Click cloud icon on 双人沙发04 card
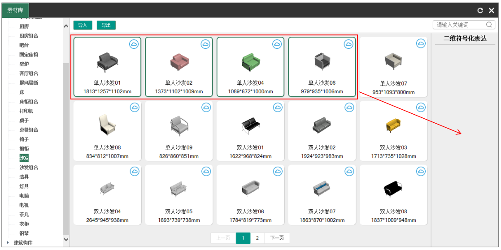The image size is (501, 250). 135,172
